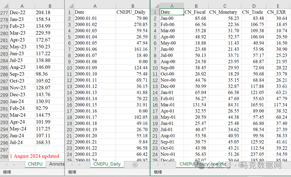
Task: Click CN_Monetary value 84.31 for Mar-01
Action: point(225,105)
